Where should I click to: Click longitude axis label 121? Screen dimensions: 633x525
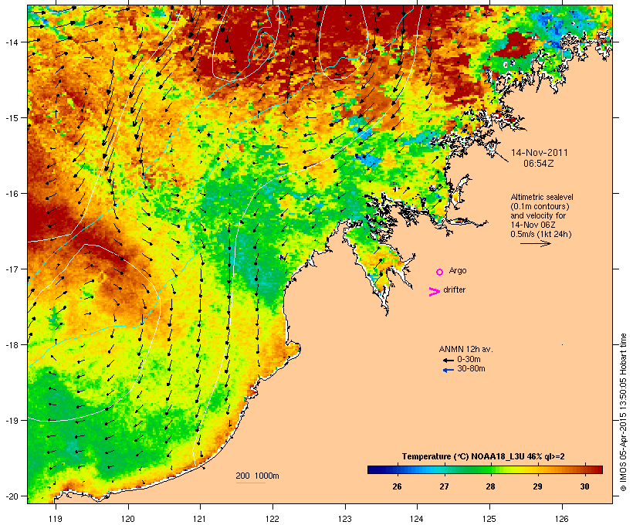point(200,519)
